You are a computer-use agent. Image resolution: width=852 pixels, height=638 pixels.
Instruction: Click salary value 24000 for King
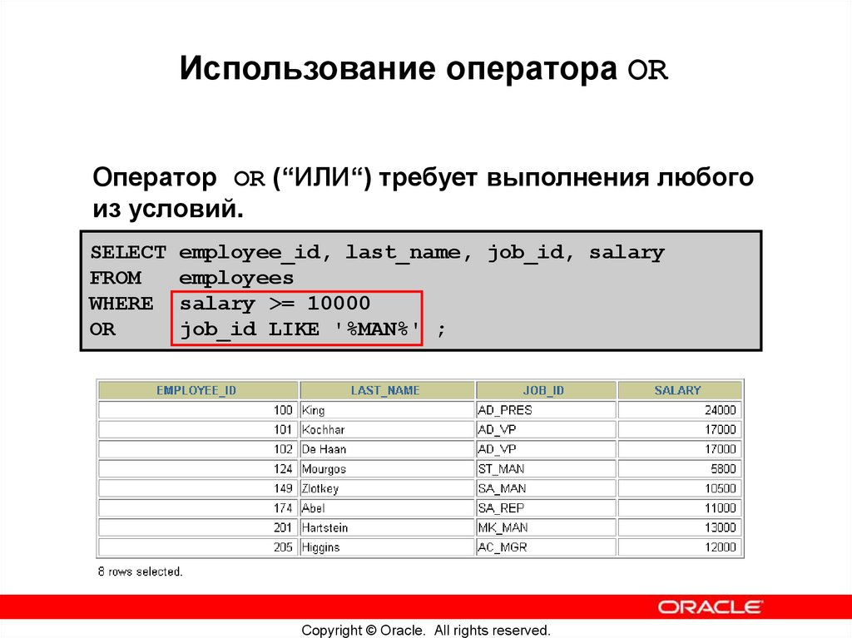pos(714,409)
